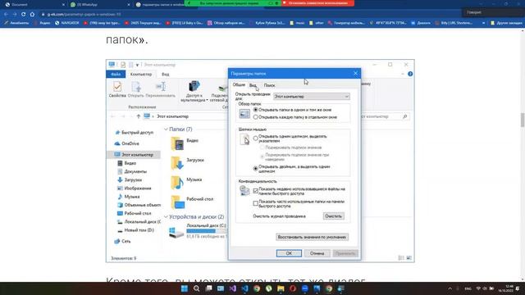525x295 pixels.
Task: Collapse the Папки (7) group
Action: [x=166, y=129]
